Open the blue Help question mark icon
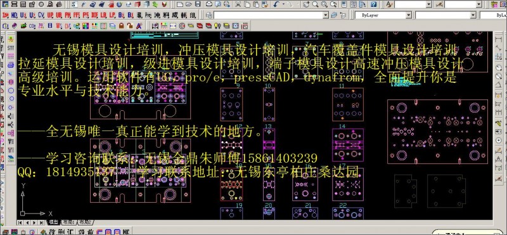 tap(374, 4)
